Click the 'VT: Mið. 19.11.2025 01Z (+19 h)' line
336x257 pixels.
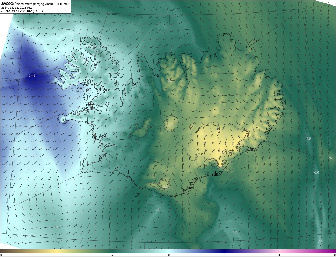click(x=22, y=11)
